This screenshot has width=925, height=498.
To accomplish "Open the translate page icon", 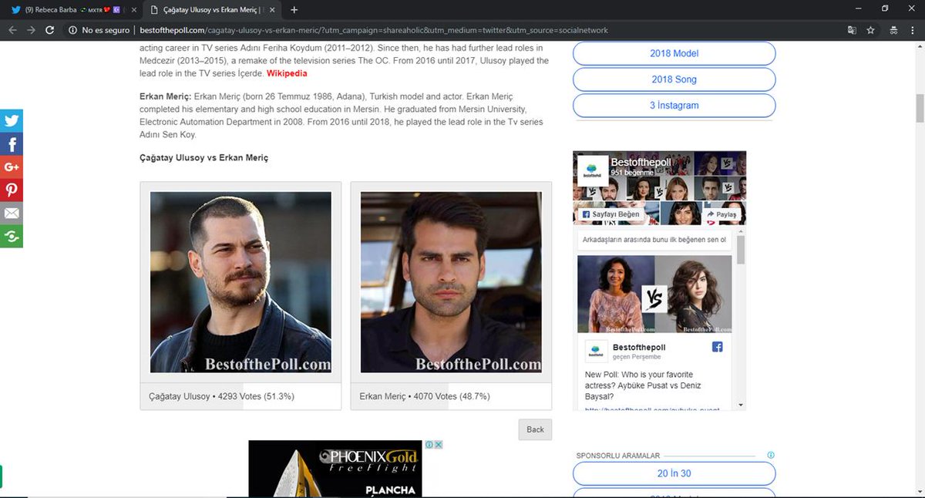I will coord(852,30).
